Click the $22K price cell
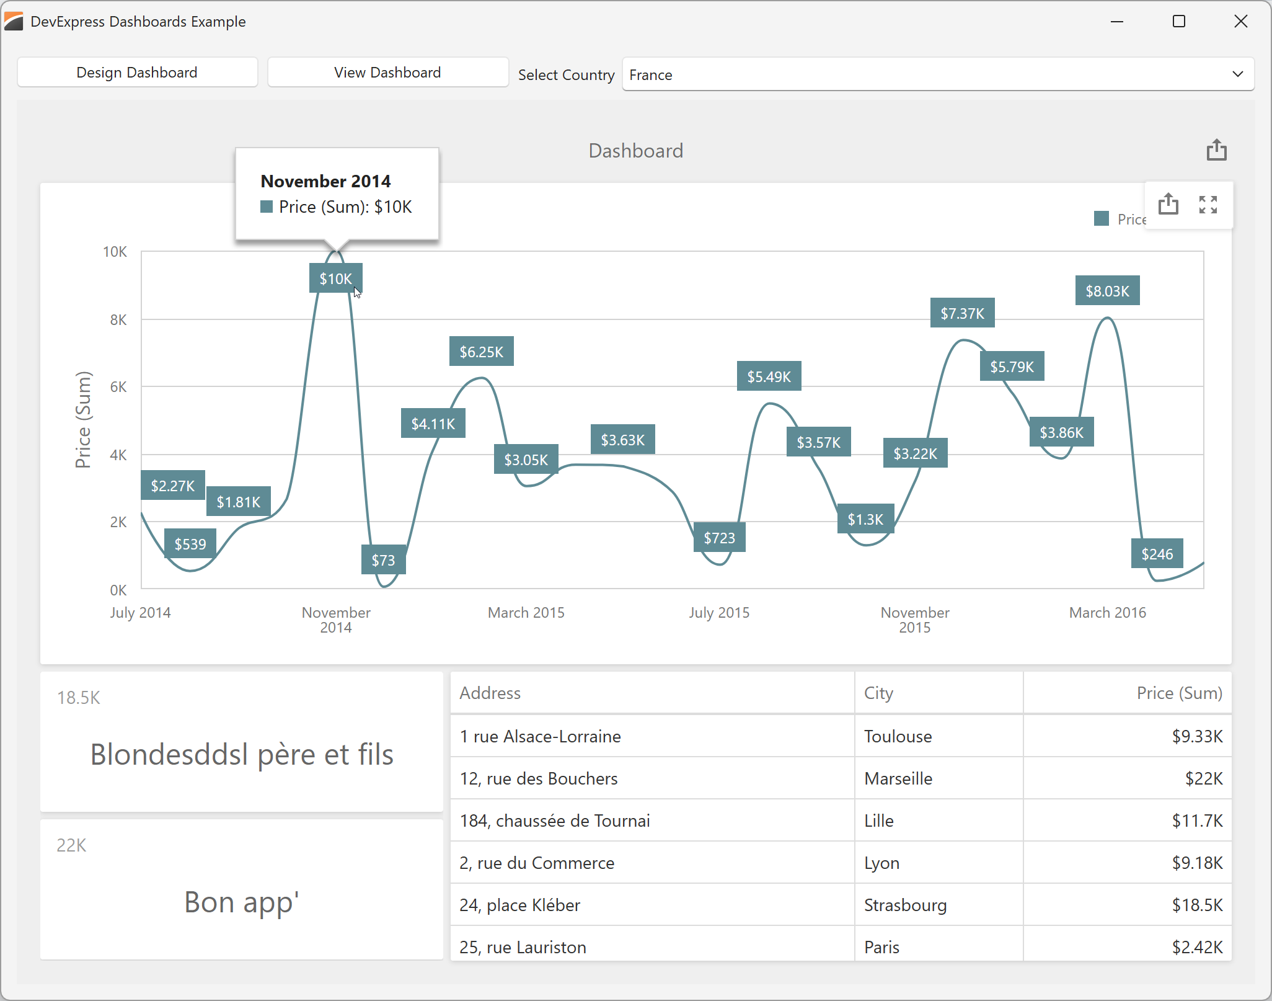Viewport: 1272px width, 1001px height. 1128,778
